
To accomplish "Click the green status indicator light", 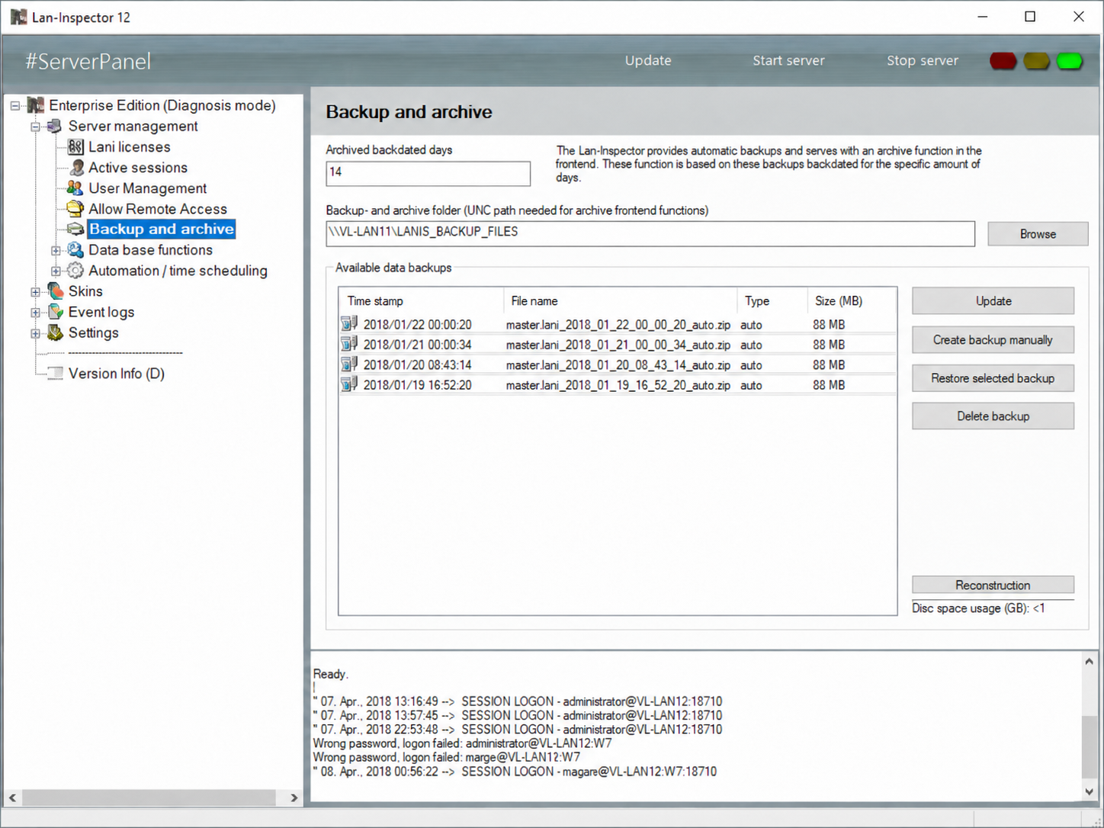I will coord(1070,61).
